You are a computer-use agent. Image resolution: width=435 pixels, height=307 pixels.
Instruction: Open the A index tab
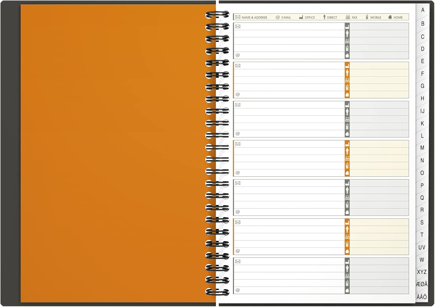coord(423,10)
